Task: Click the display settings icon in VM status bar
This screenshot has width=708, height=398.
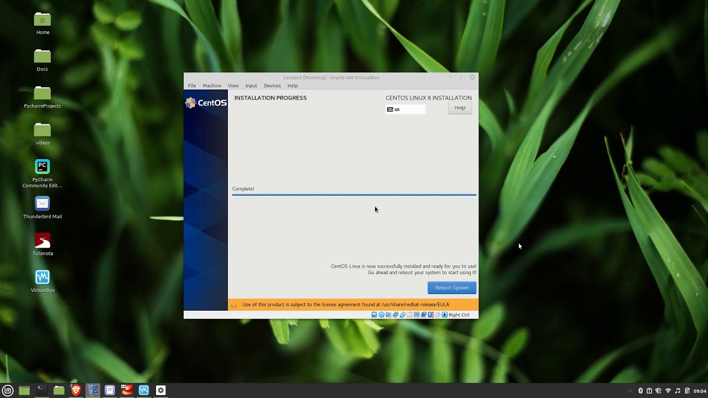Action: (417, 315)
